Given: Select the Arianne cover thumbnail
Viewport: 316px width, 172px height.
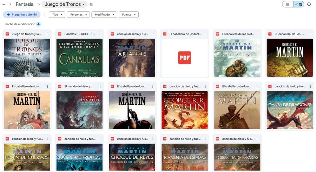Looking at the screenshot, I should [x=132, y=58].
